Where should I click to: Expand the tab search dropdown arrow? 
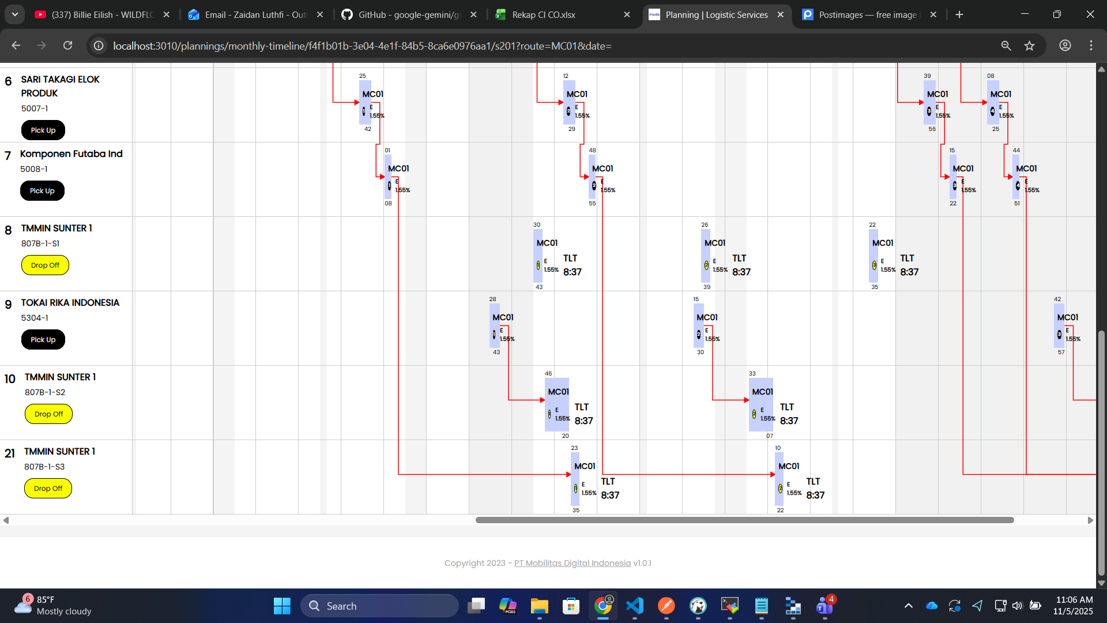(15, 14)
